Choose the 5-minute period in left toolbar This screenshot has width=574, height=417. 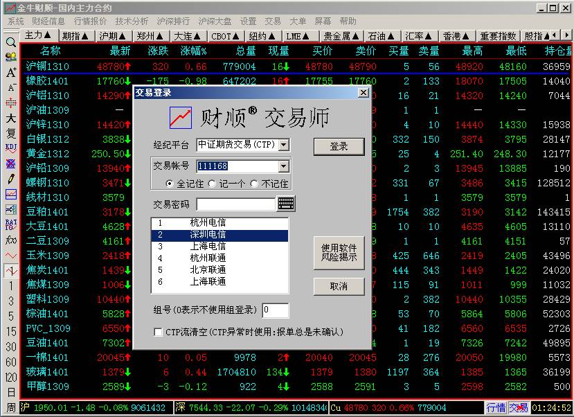click(x=11, y=316)
